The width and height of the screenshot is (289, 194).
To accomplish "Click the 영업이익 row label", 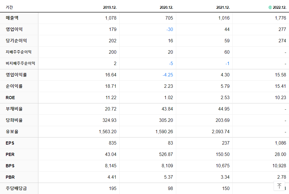I will [14, 29].
